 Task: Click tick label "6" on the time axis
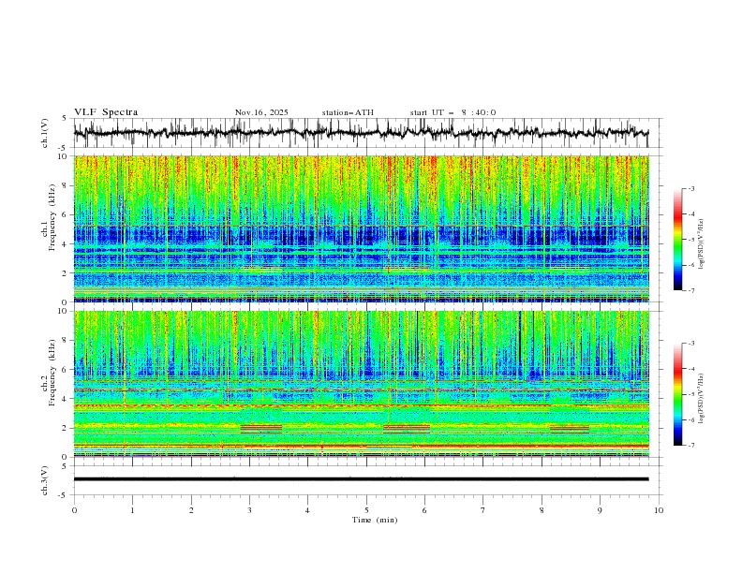424,510
